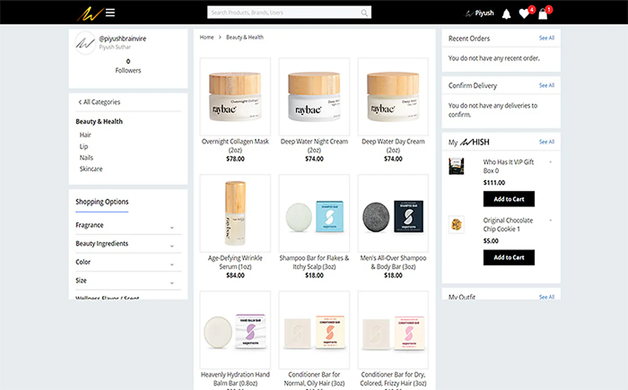Open the Piyush user account menu
This screenshot has width=628, height=390.
coord(480,13)
